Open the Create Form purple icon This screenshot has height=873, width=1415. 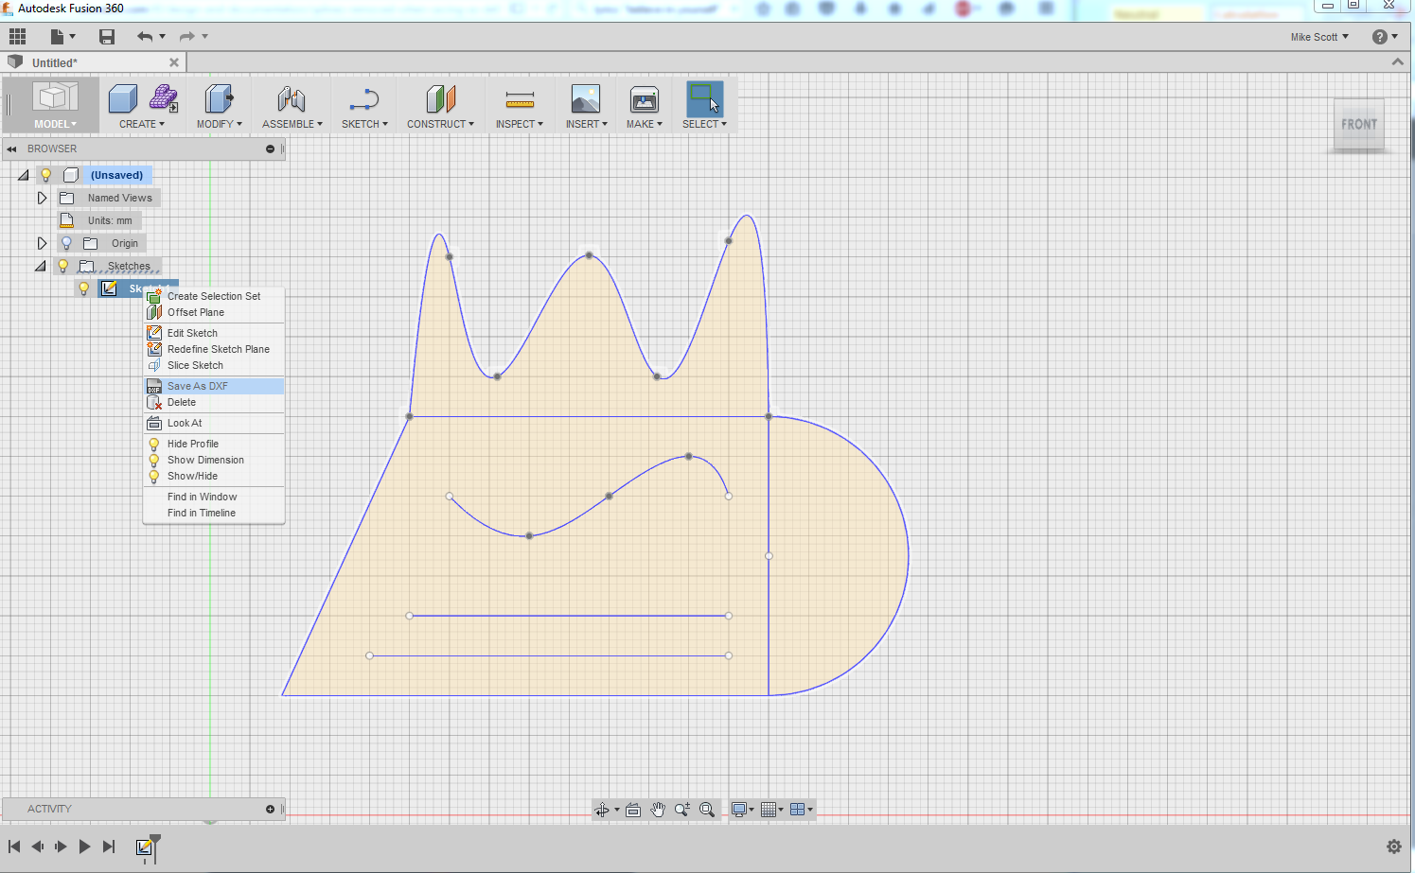(x=164, y=98)
